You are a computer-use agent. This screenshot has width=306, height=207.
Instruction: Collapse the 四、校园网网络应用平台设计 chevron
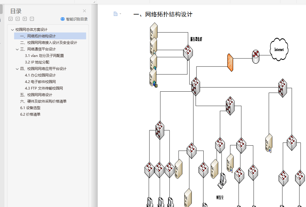coord(17,69)
